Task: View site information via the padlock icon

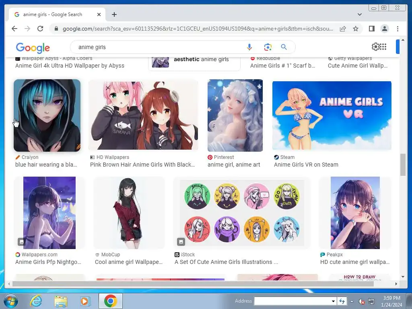Action: (56, 29)
